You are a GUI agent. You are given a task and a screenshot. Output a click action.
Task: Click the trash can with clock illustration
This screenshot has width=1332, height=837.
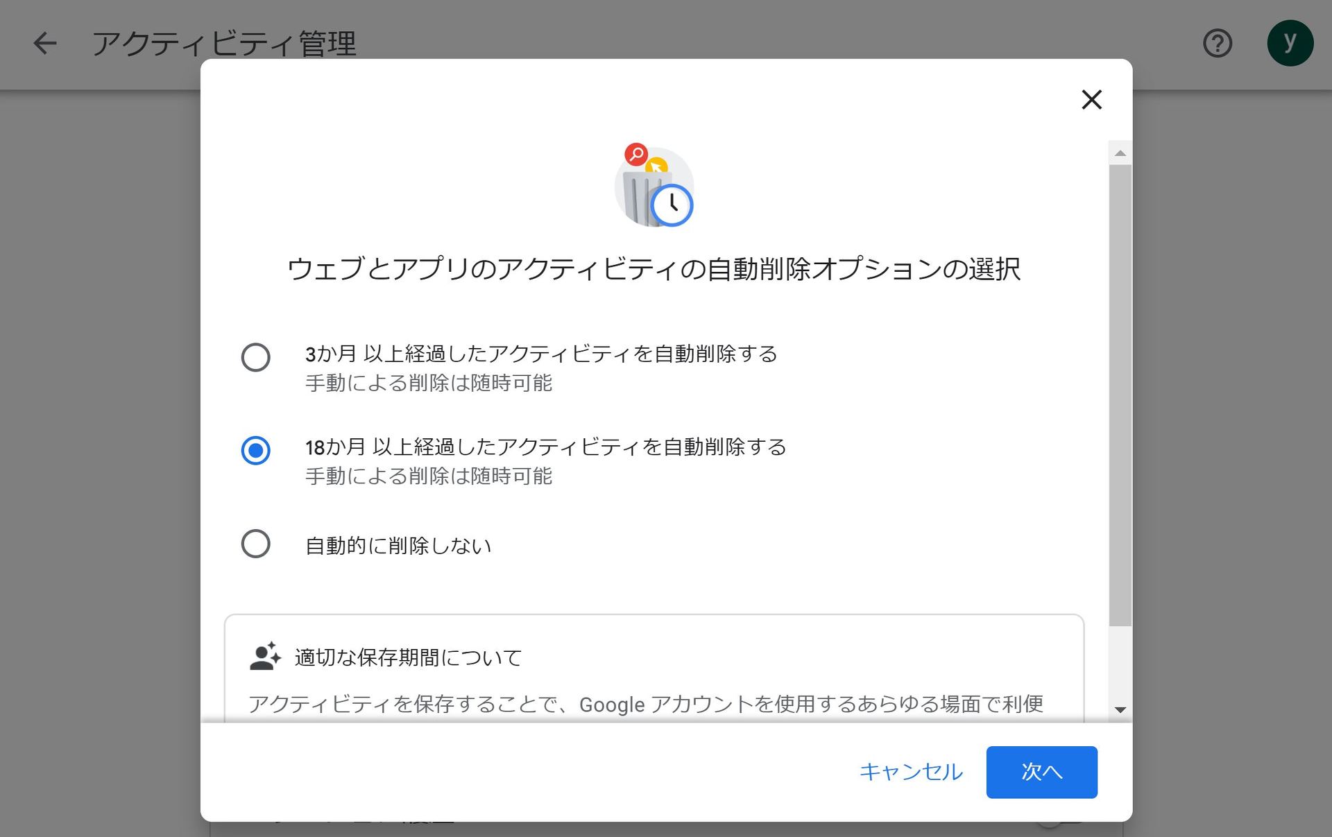(654, 185)
